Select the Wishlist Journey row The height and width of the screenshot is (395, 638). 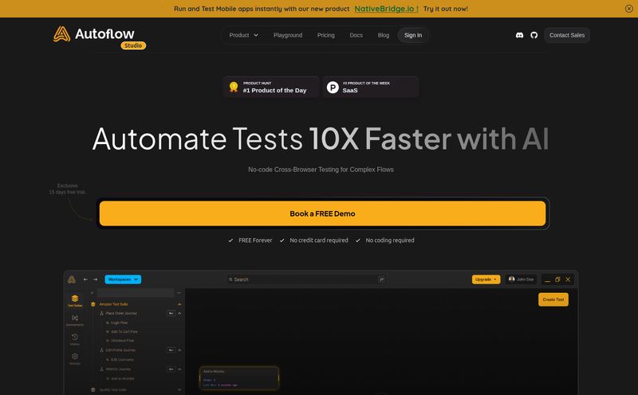[118, 369]
